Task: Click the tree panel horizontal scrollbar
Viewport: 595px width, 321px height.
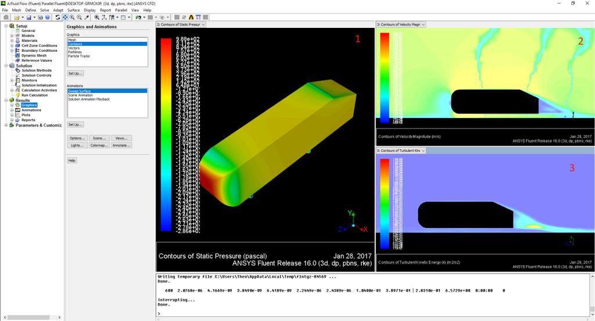Action: click(x=33, y=317)
